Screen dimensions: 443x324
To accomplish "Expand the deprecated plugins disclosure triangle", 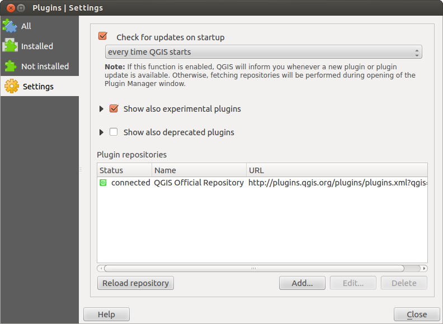I will tap(101, 132).
